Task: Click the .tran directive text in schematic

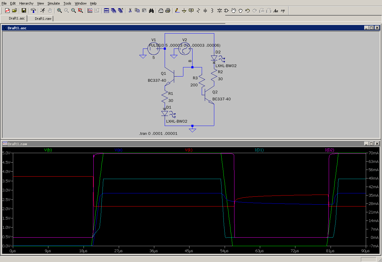Action: 158,134
